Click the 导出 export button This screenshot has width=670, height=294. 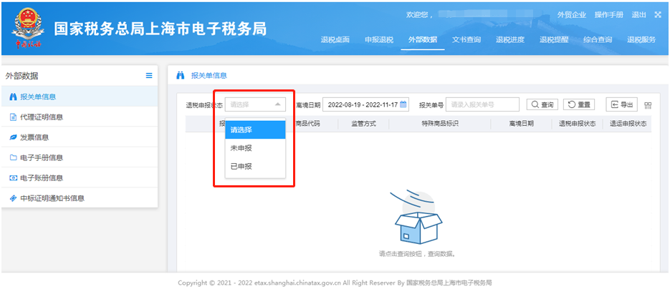point(622,104)
